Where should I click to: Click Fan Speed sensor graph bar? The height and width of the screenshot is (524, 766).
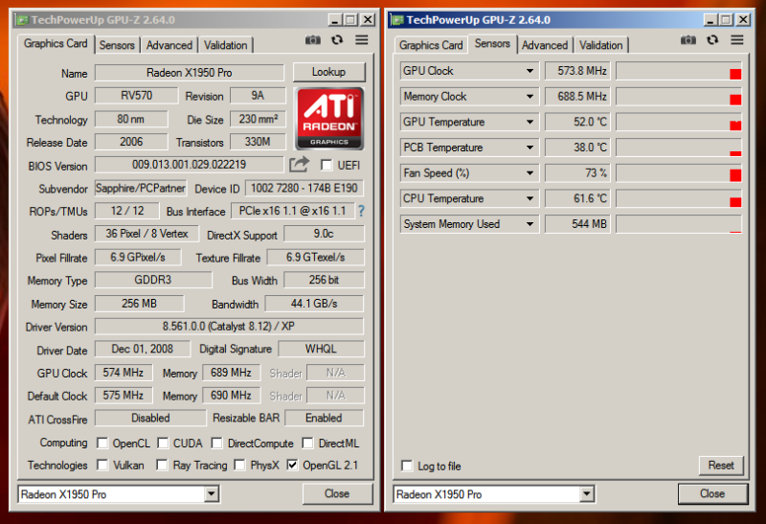pyautogui.click(x=679, y=173)
